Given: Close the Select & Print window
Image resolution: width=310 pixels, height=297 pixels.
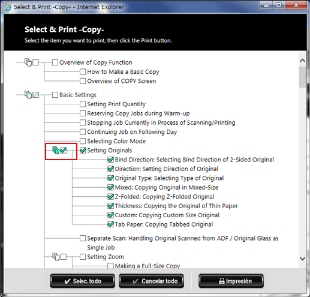Looking at the screenshot, I should 296,5.
